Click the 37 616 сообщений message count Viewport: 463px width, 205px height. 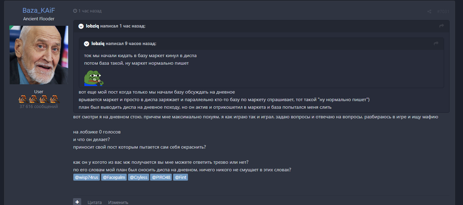coord(39,107)
